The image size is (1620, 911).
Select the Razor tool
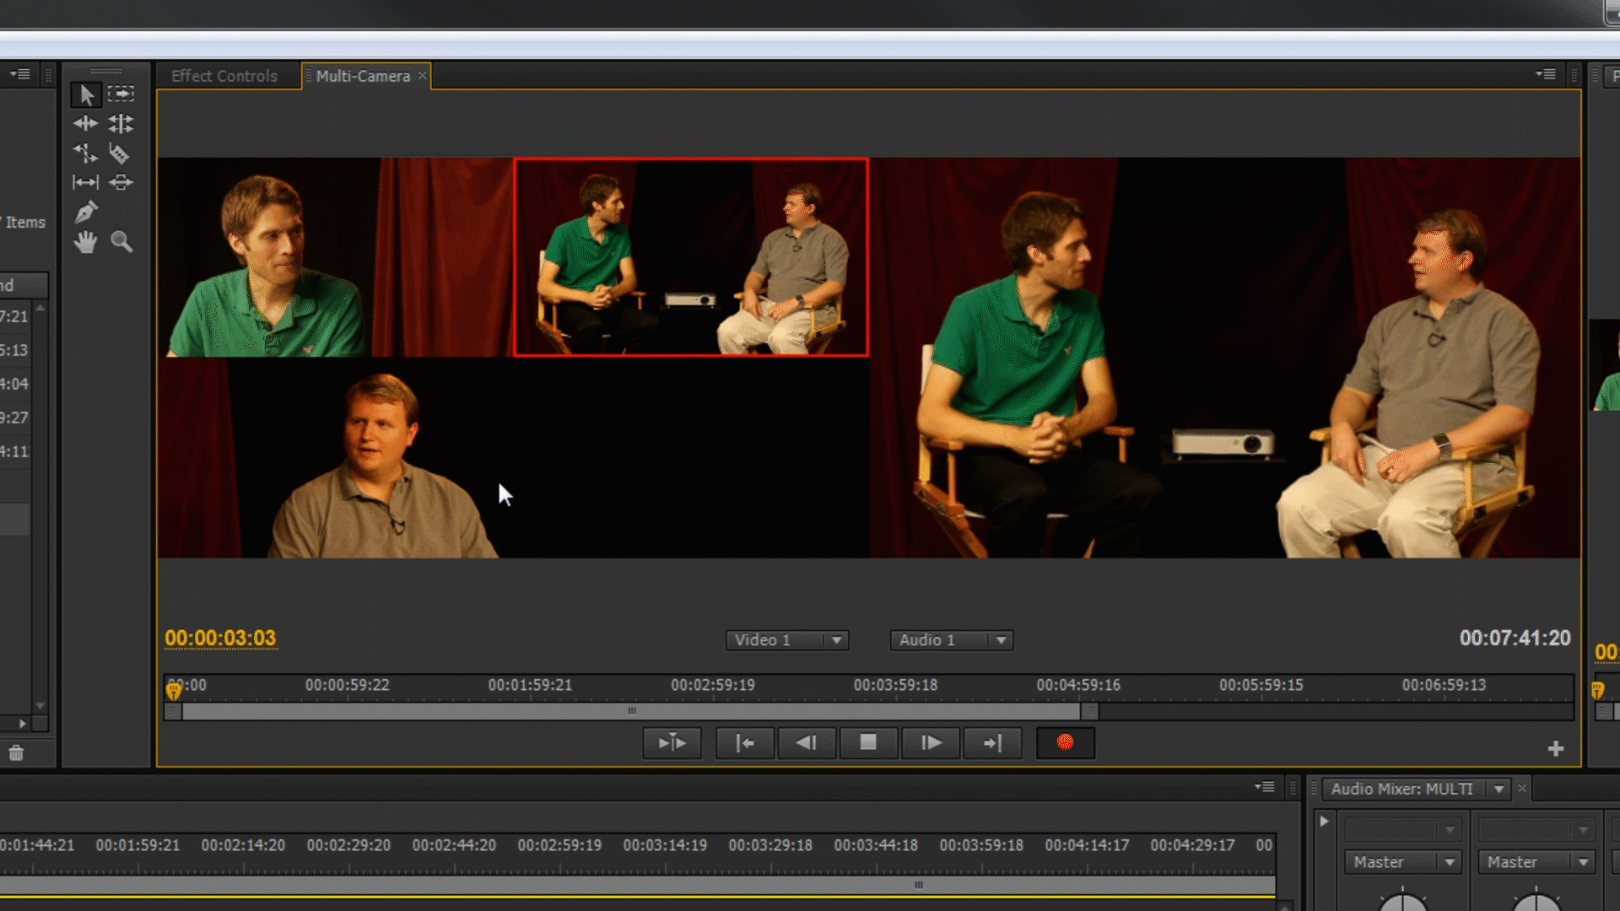click(x=120, y=154)
